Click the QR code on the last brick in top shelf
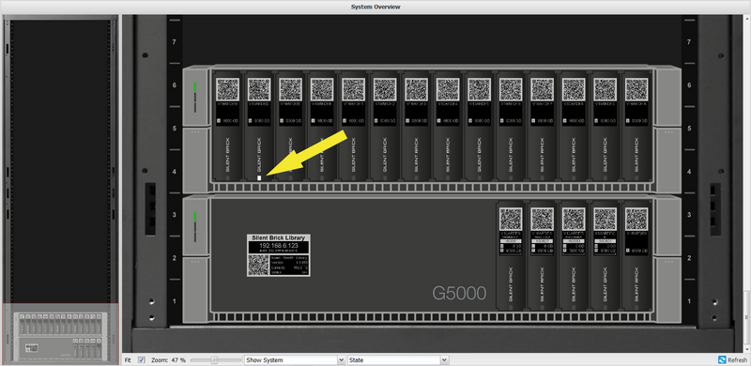The width and height of the screenshot is (751, 366). click(x=636, y=89)
